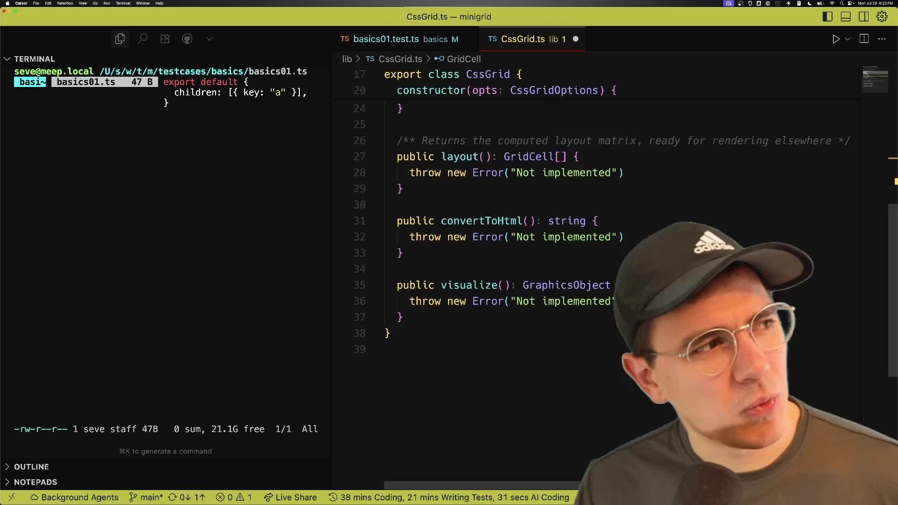This screenshot has height=505, width=898.
Task: Open the View menu
Action: (83, 3)
